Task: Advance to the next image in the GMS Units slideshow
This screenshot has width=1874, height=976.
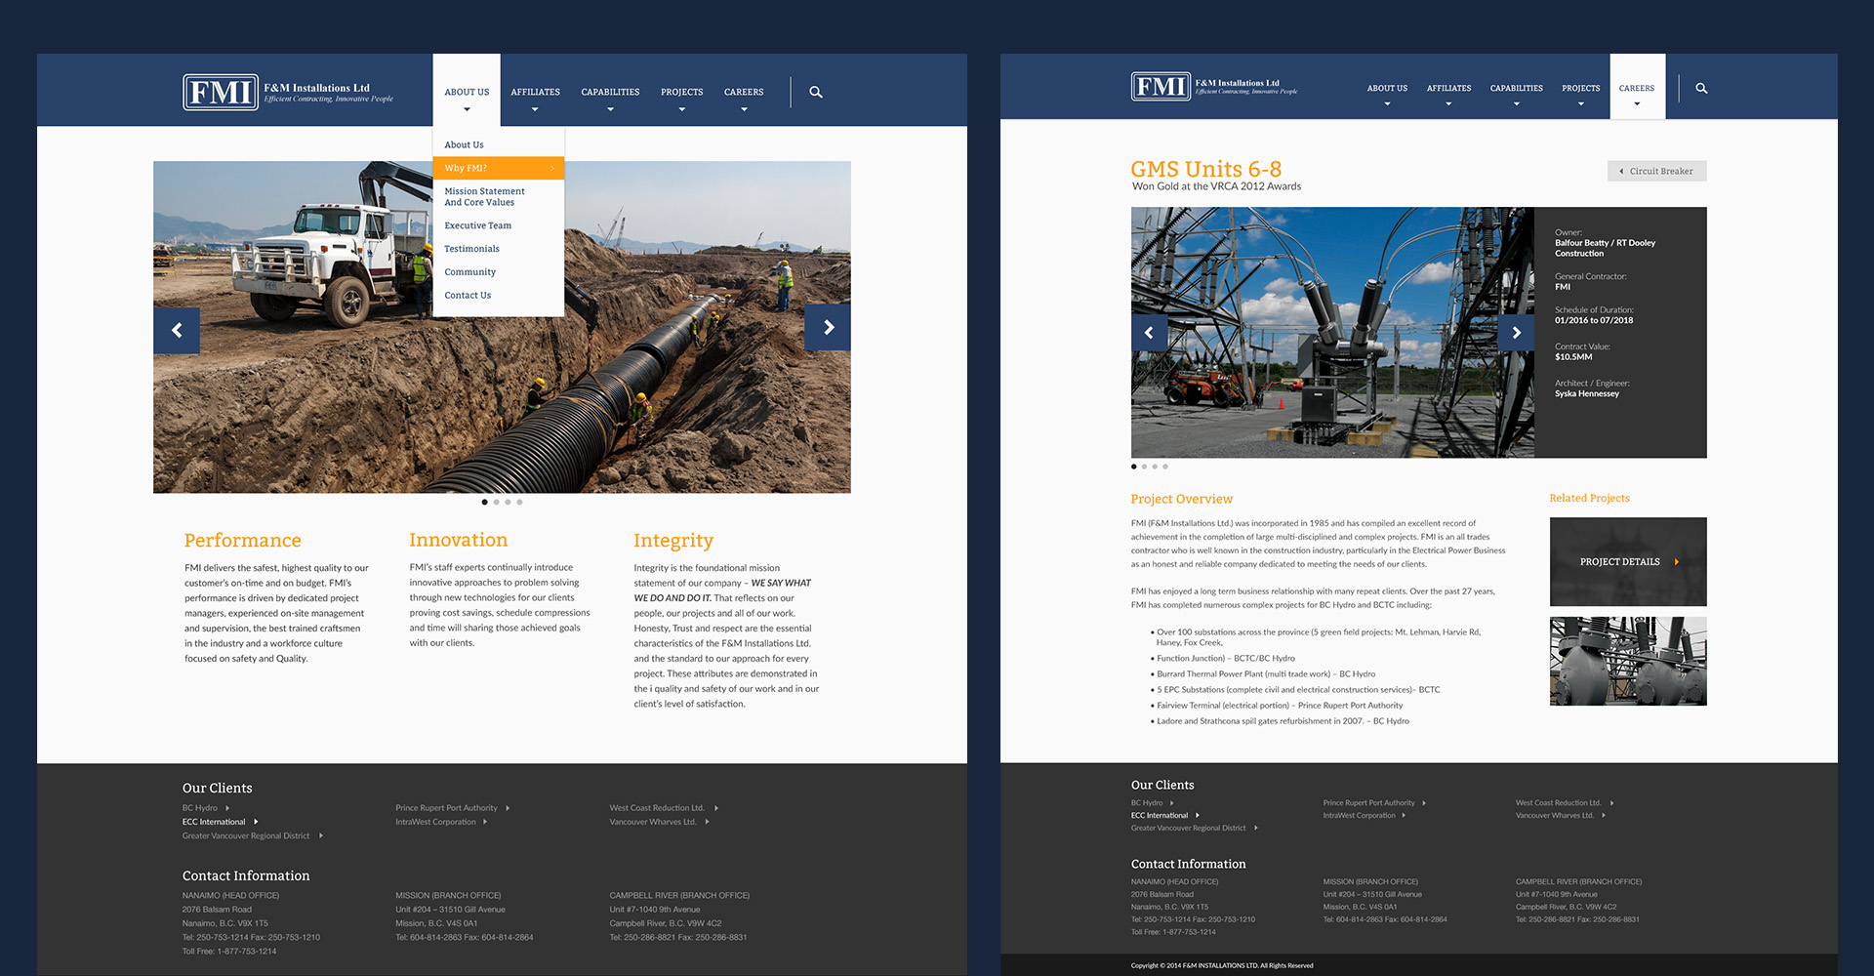Action: (1516, 333)
